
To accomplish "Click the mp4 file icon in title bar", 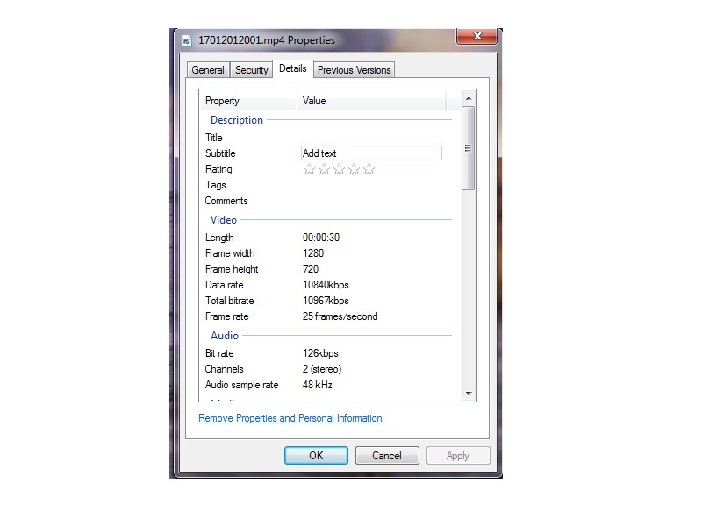I will coord(187,40).
